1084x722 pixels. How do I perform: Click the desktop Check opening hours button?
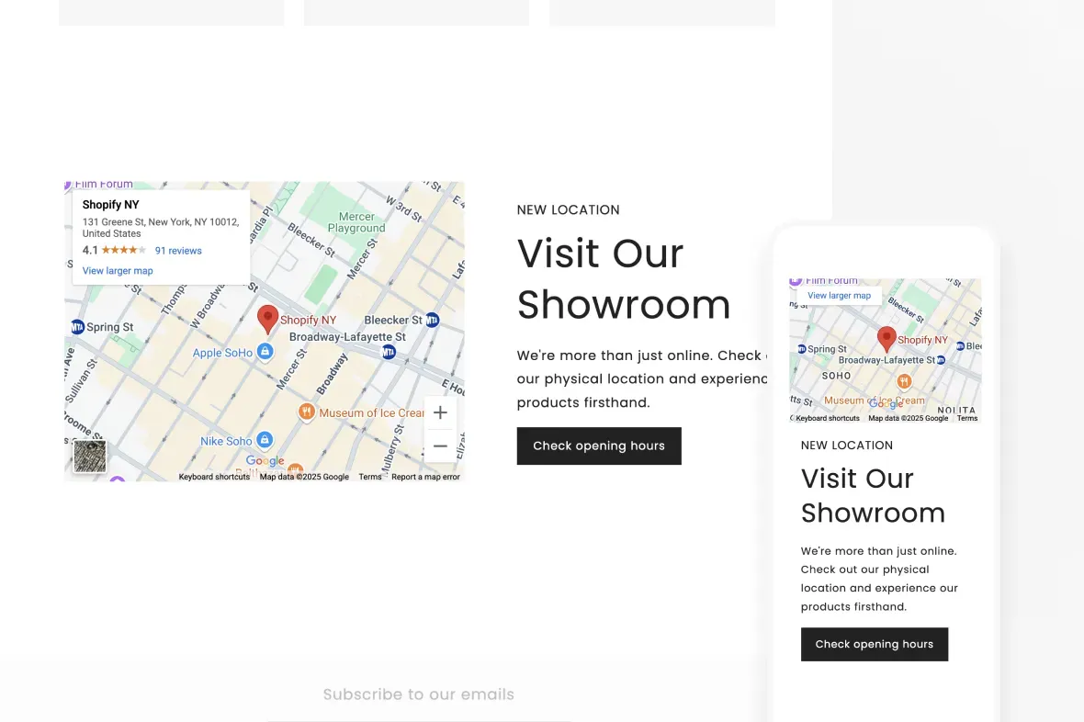click(599, 446)
